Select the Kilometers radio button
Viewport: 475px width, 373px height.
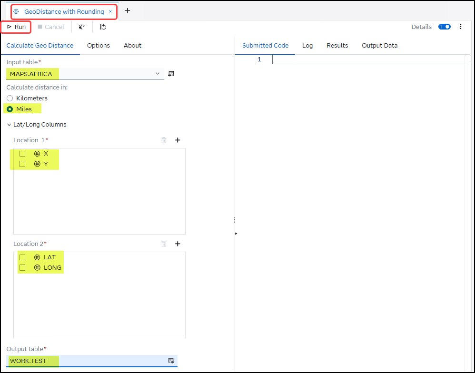(x=10, y=98)
